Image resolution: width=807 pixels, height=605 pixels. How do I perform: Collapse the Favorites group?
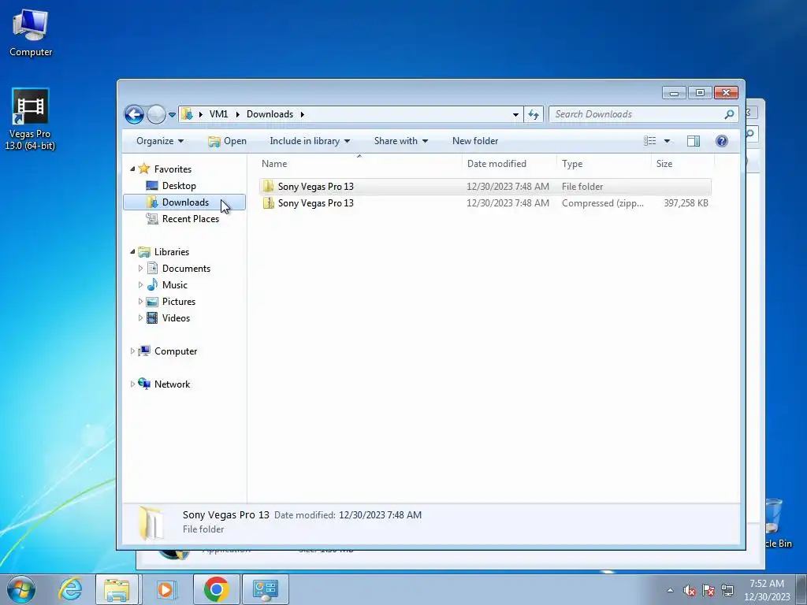click(132, 169)
